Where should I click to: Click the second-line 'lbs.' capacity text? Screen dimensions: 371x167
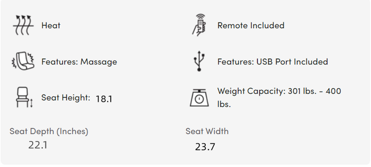coord(224,104)
